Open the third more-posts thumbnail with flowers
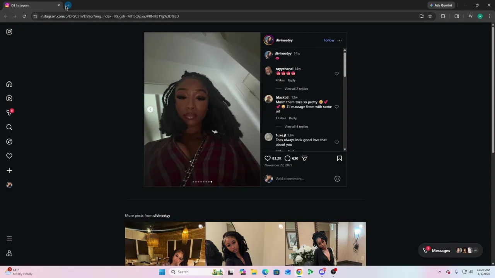This screenshot has width=495, height=278. coord(326,244)
